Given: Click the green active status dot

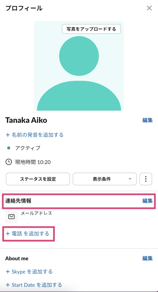Looking at the screenshot, I should point(9,148).
